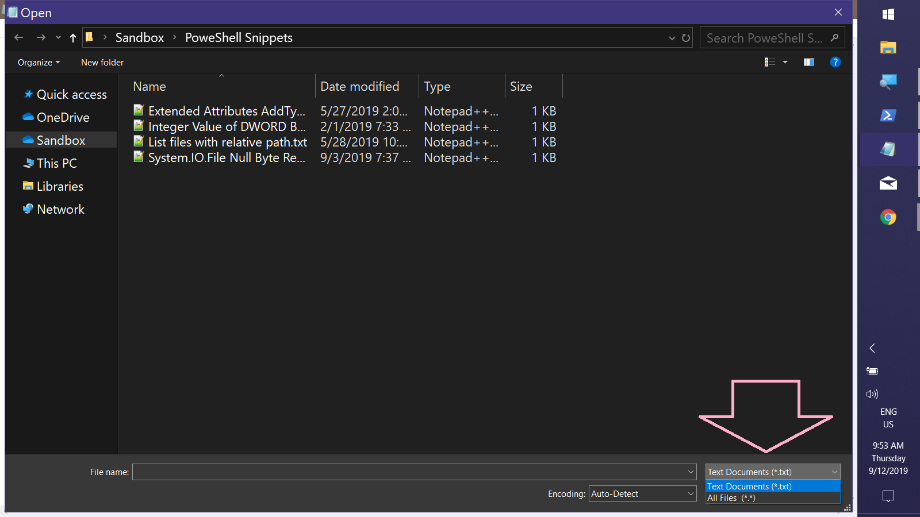Create a New folder
920x517 pixels.
[x=102, y=62]
